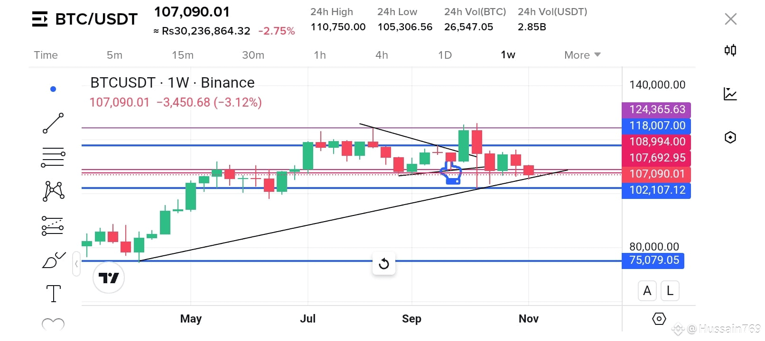Click the 80,000.00 price axis label
The image size is (765, 341).
tap(654, 246)
